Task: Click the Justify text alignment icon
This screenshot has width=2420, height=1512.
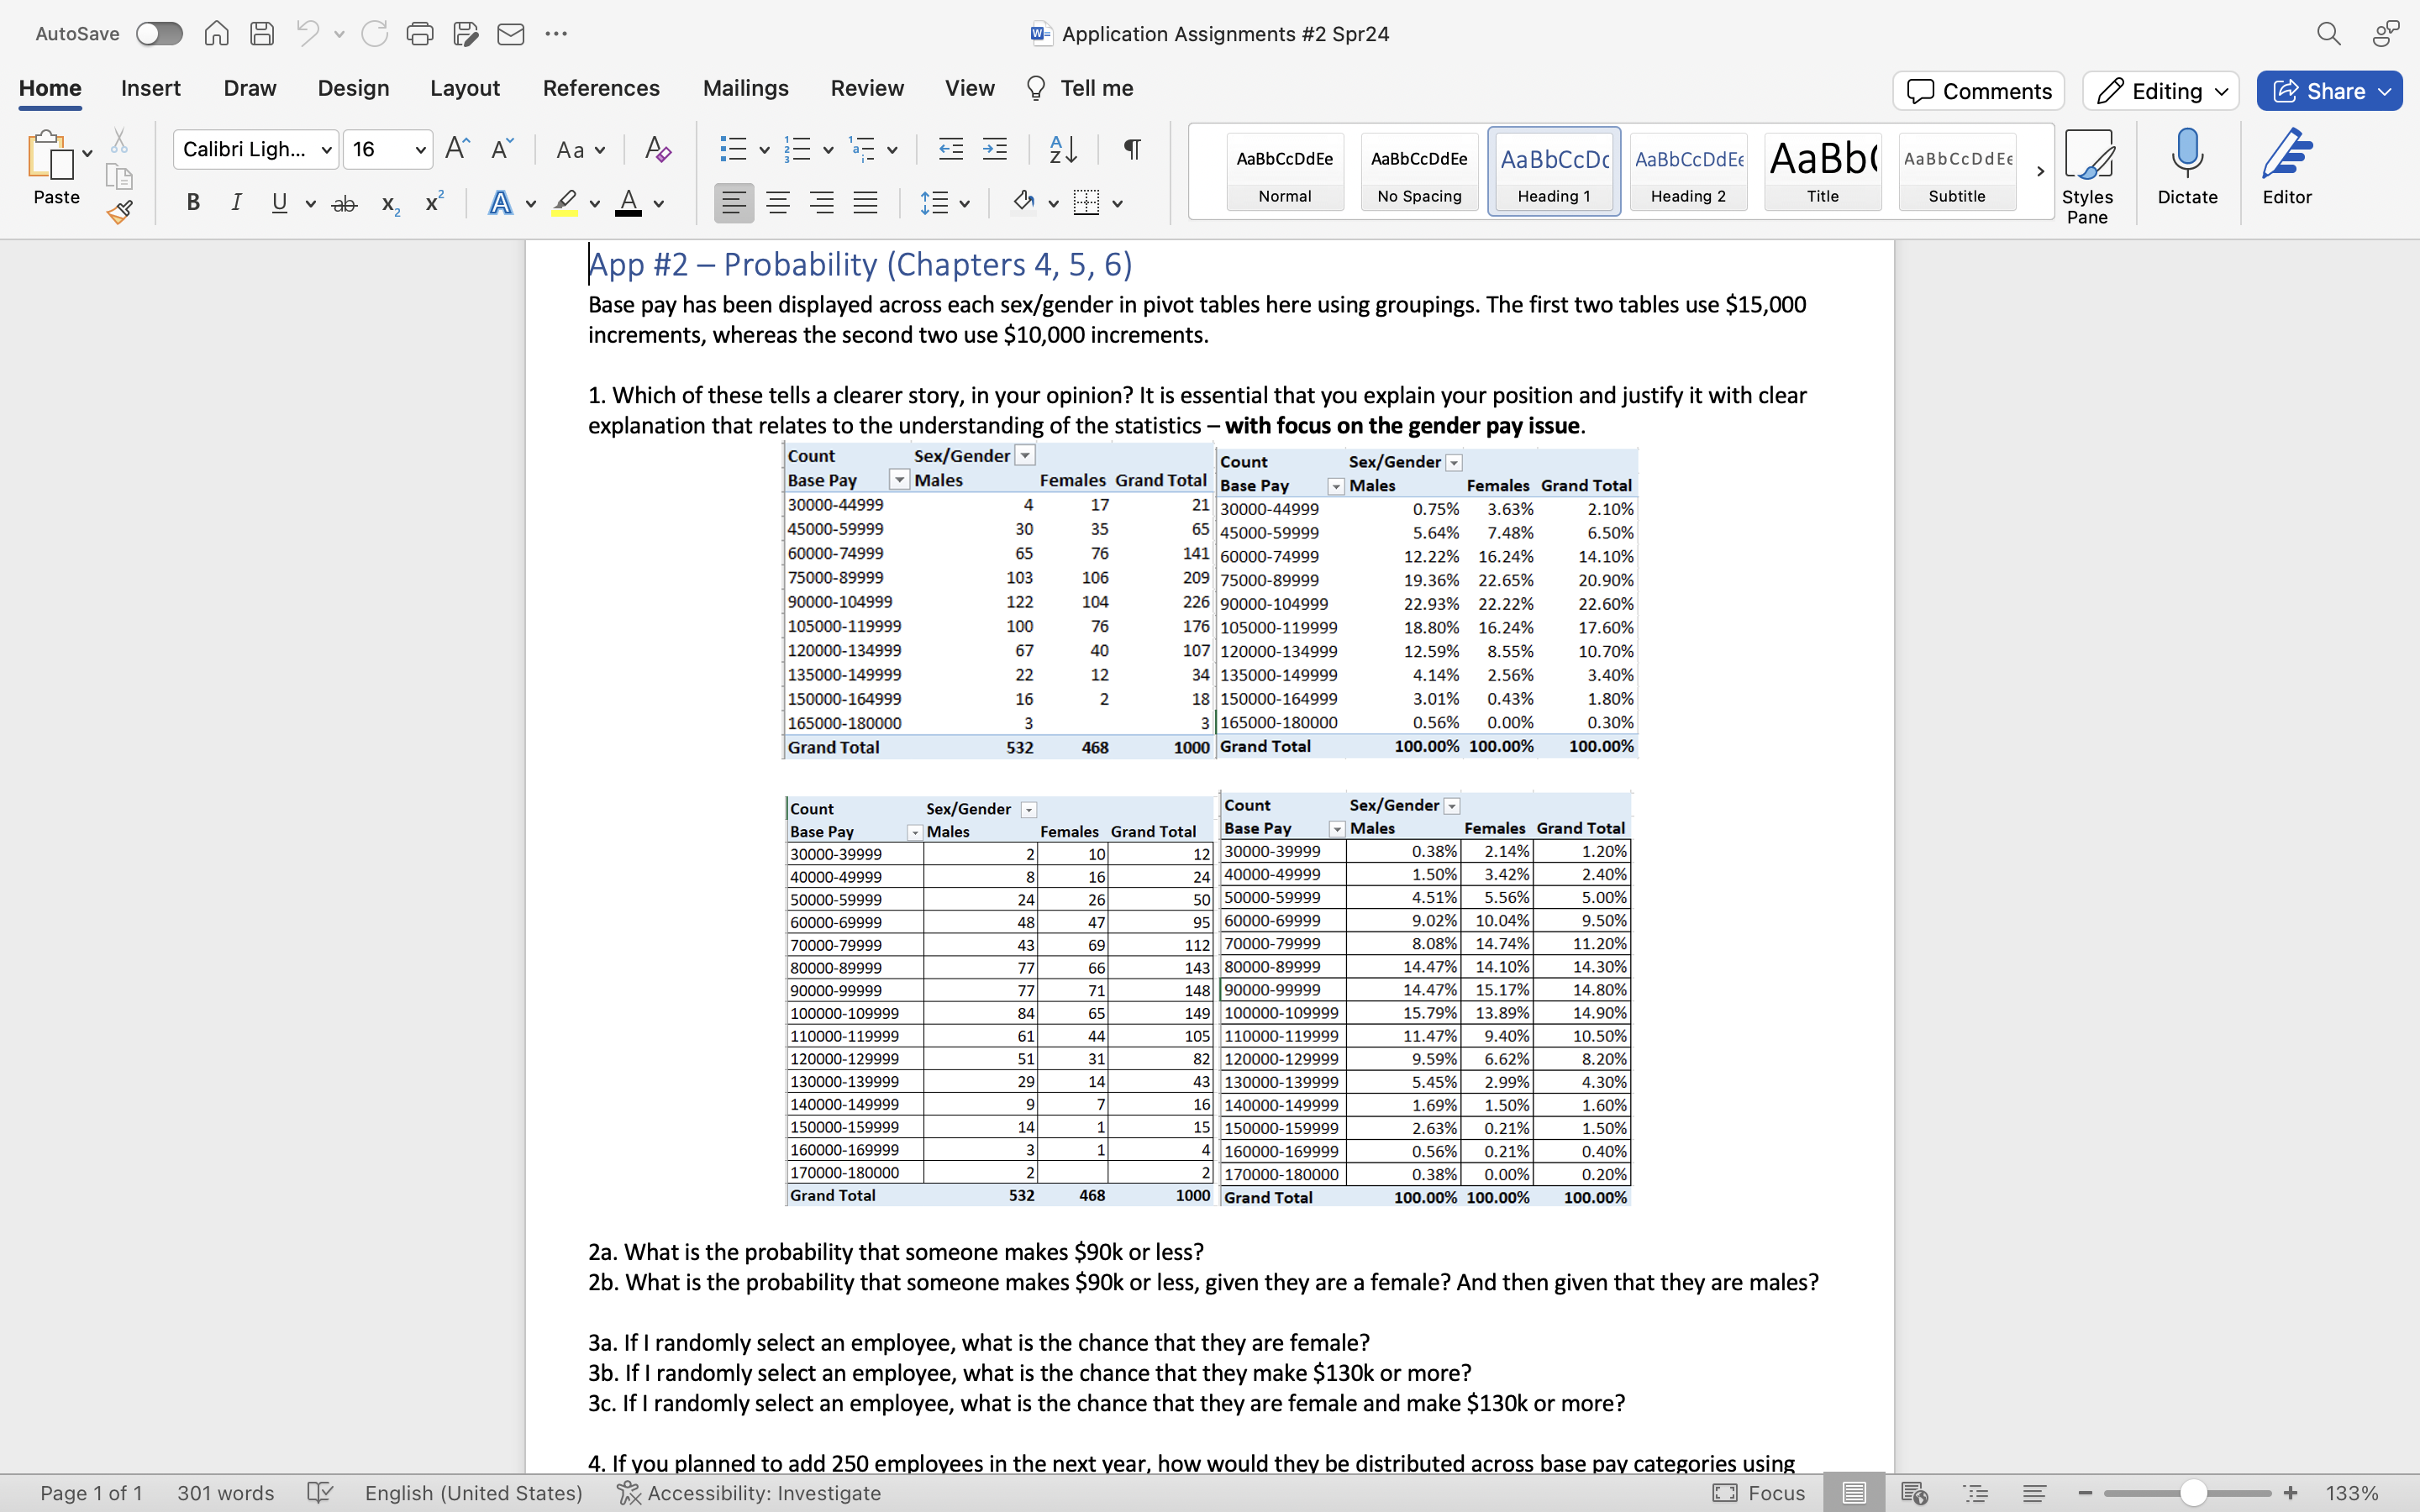Action: [x=866, y=204]
